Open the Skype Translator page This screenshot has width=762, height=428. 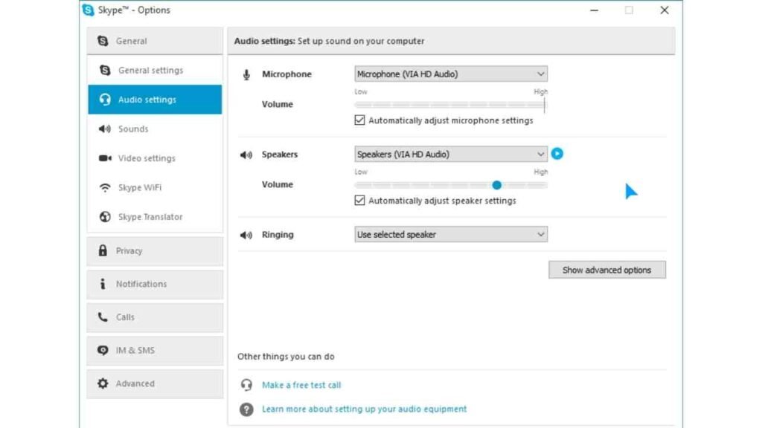[x=155, y=217]
